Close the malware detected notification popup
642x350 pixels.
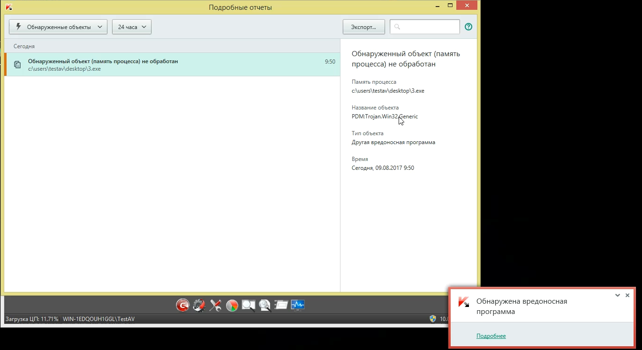coord(627,295)
